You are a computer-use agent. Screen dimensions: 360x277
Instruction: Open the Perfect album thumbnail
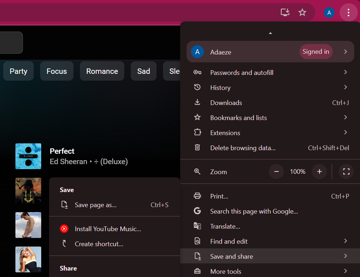pyautogui.click(x=28, y=156)
